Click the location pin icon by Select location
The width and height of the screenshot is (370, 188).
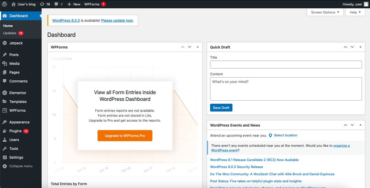pos(270,135)
